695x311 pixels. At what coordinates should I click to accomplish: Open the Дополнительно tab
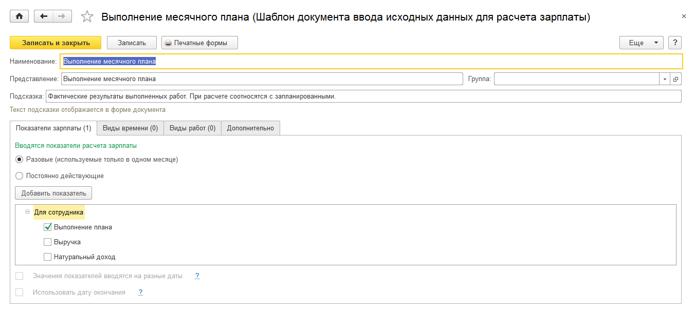[x=250, y=128]
